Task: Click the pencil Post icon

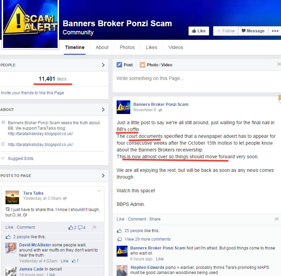Action: [119, 65]
